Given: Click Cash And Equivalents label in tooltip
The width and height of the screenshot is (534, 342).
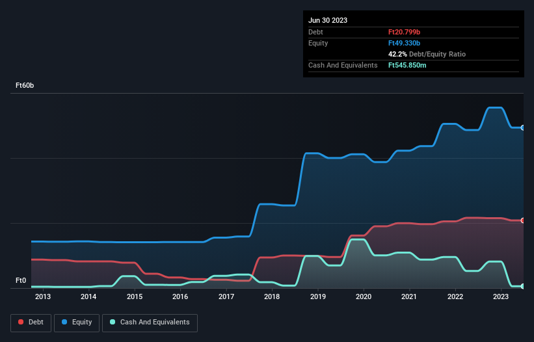Looking at the screenshot, I should coord(343,65).
